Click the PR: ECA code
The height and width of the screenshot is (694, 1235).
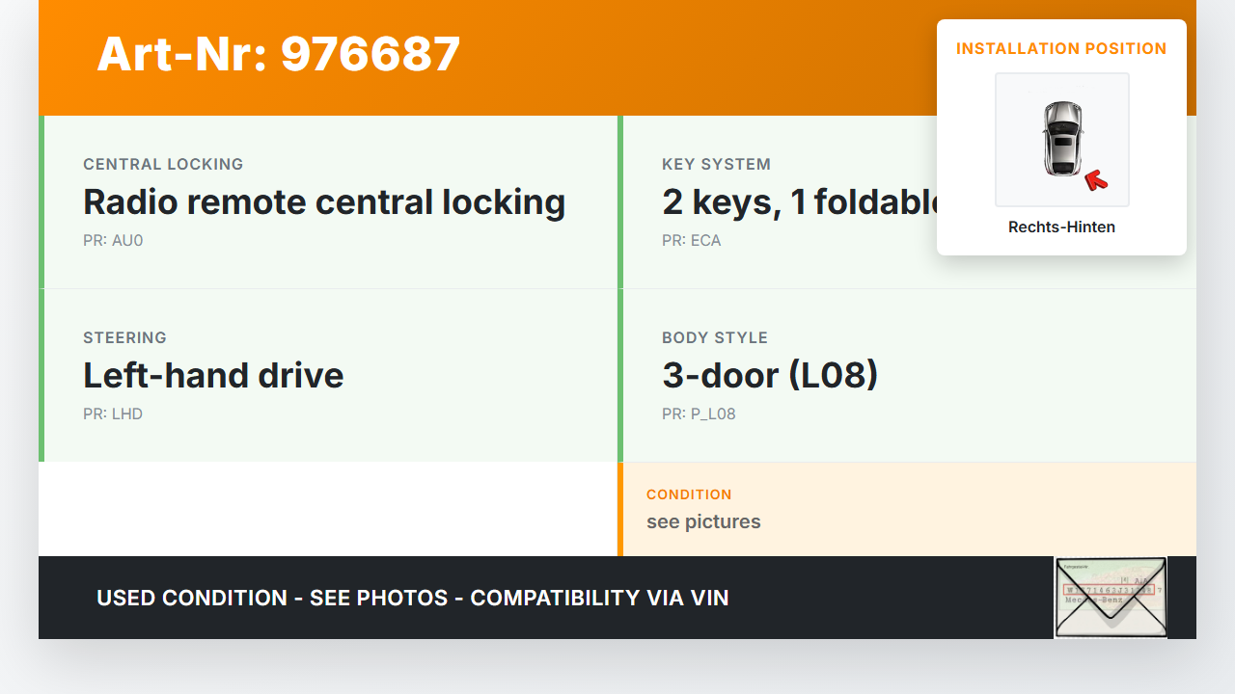pyautogui.click(x=691, y=241)
